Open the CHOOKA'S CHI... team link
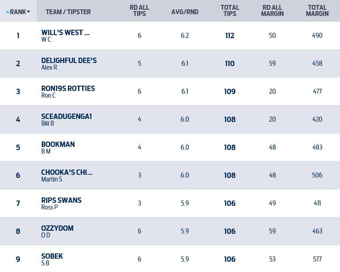The height and width of the screenshot is (272, 340). pyautogui.click(x=67, y=172)
